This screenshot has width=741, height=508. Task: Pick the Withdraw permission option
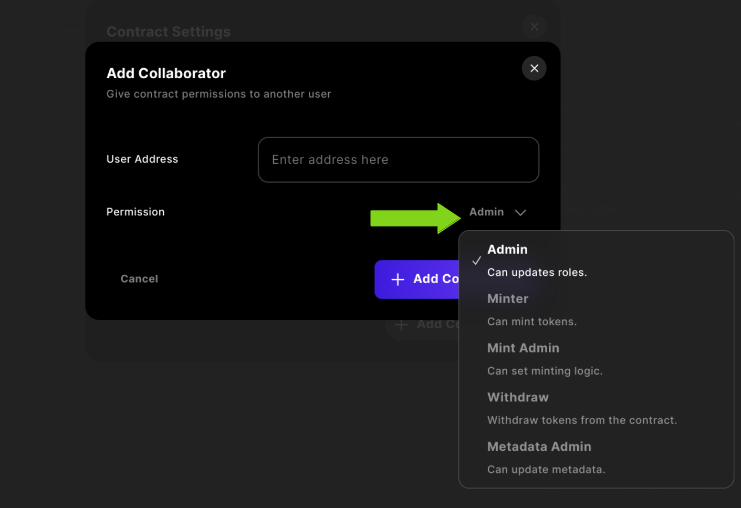click(x=518, y=398)
